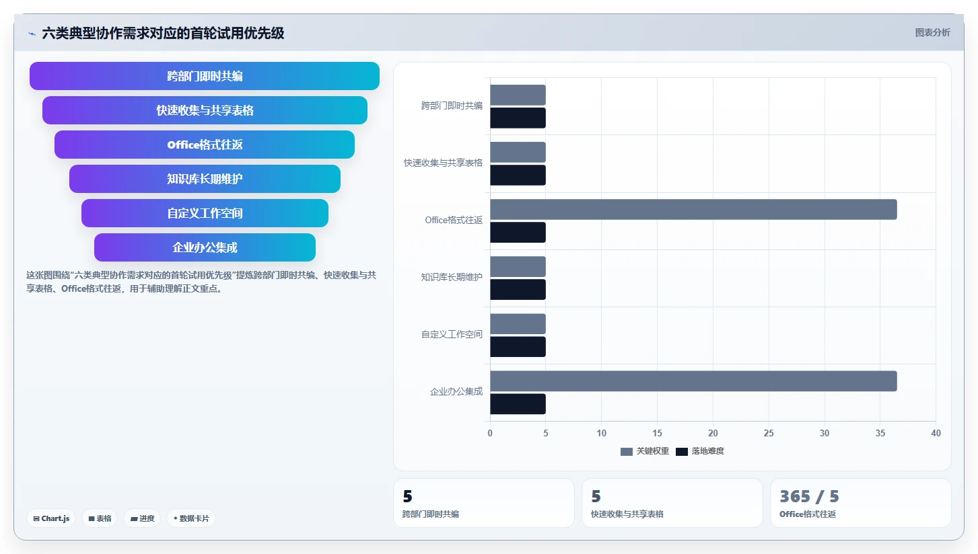Click the 落地难度 bar for 快速收集与共享表格
978x554 pixels.
click(x=518, y=175)
